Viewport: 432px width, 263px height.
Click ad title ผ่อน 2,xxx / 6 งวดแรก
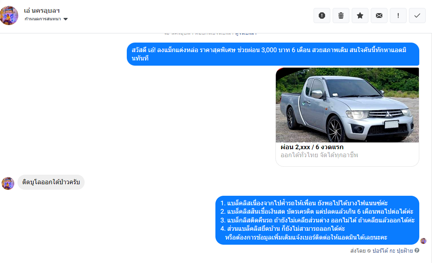point(312,147)
